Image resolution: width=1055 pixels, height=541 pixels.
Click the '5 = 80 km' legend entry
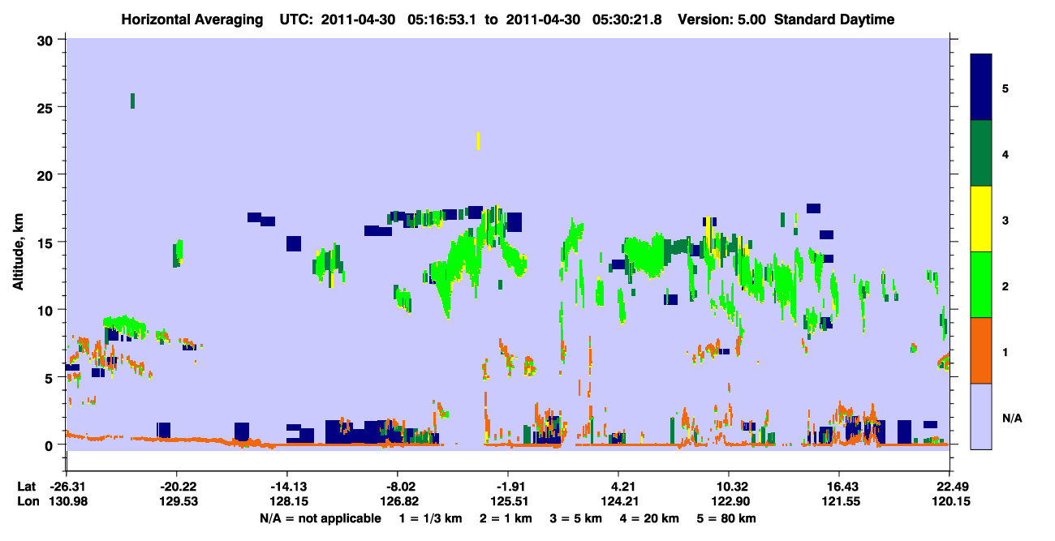726,518
